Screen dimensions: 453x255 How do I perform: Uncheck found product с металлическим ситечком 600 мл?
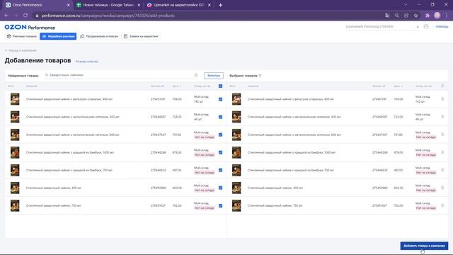pyautogui.click(x=220, y=135)
